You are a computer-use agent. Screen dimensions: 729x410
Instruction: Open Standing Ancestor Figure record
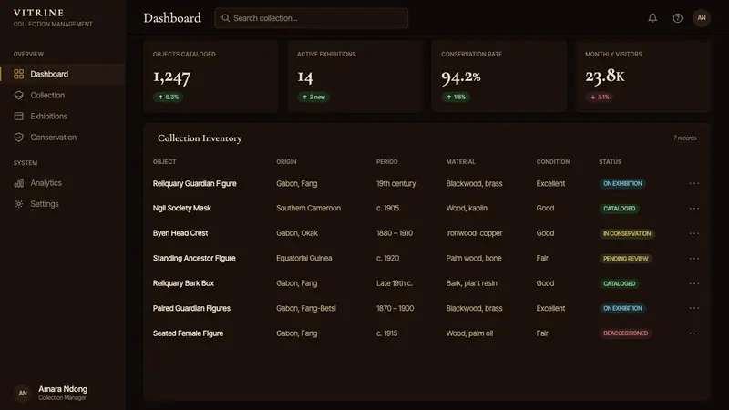click(194, 258)
